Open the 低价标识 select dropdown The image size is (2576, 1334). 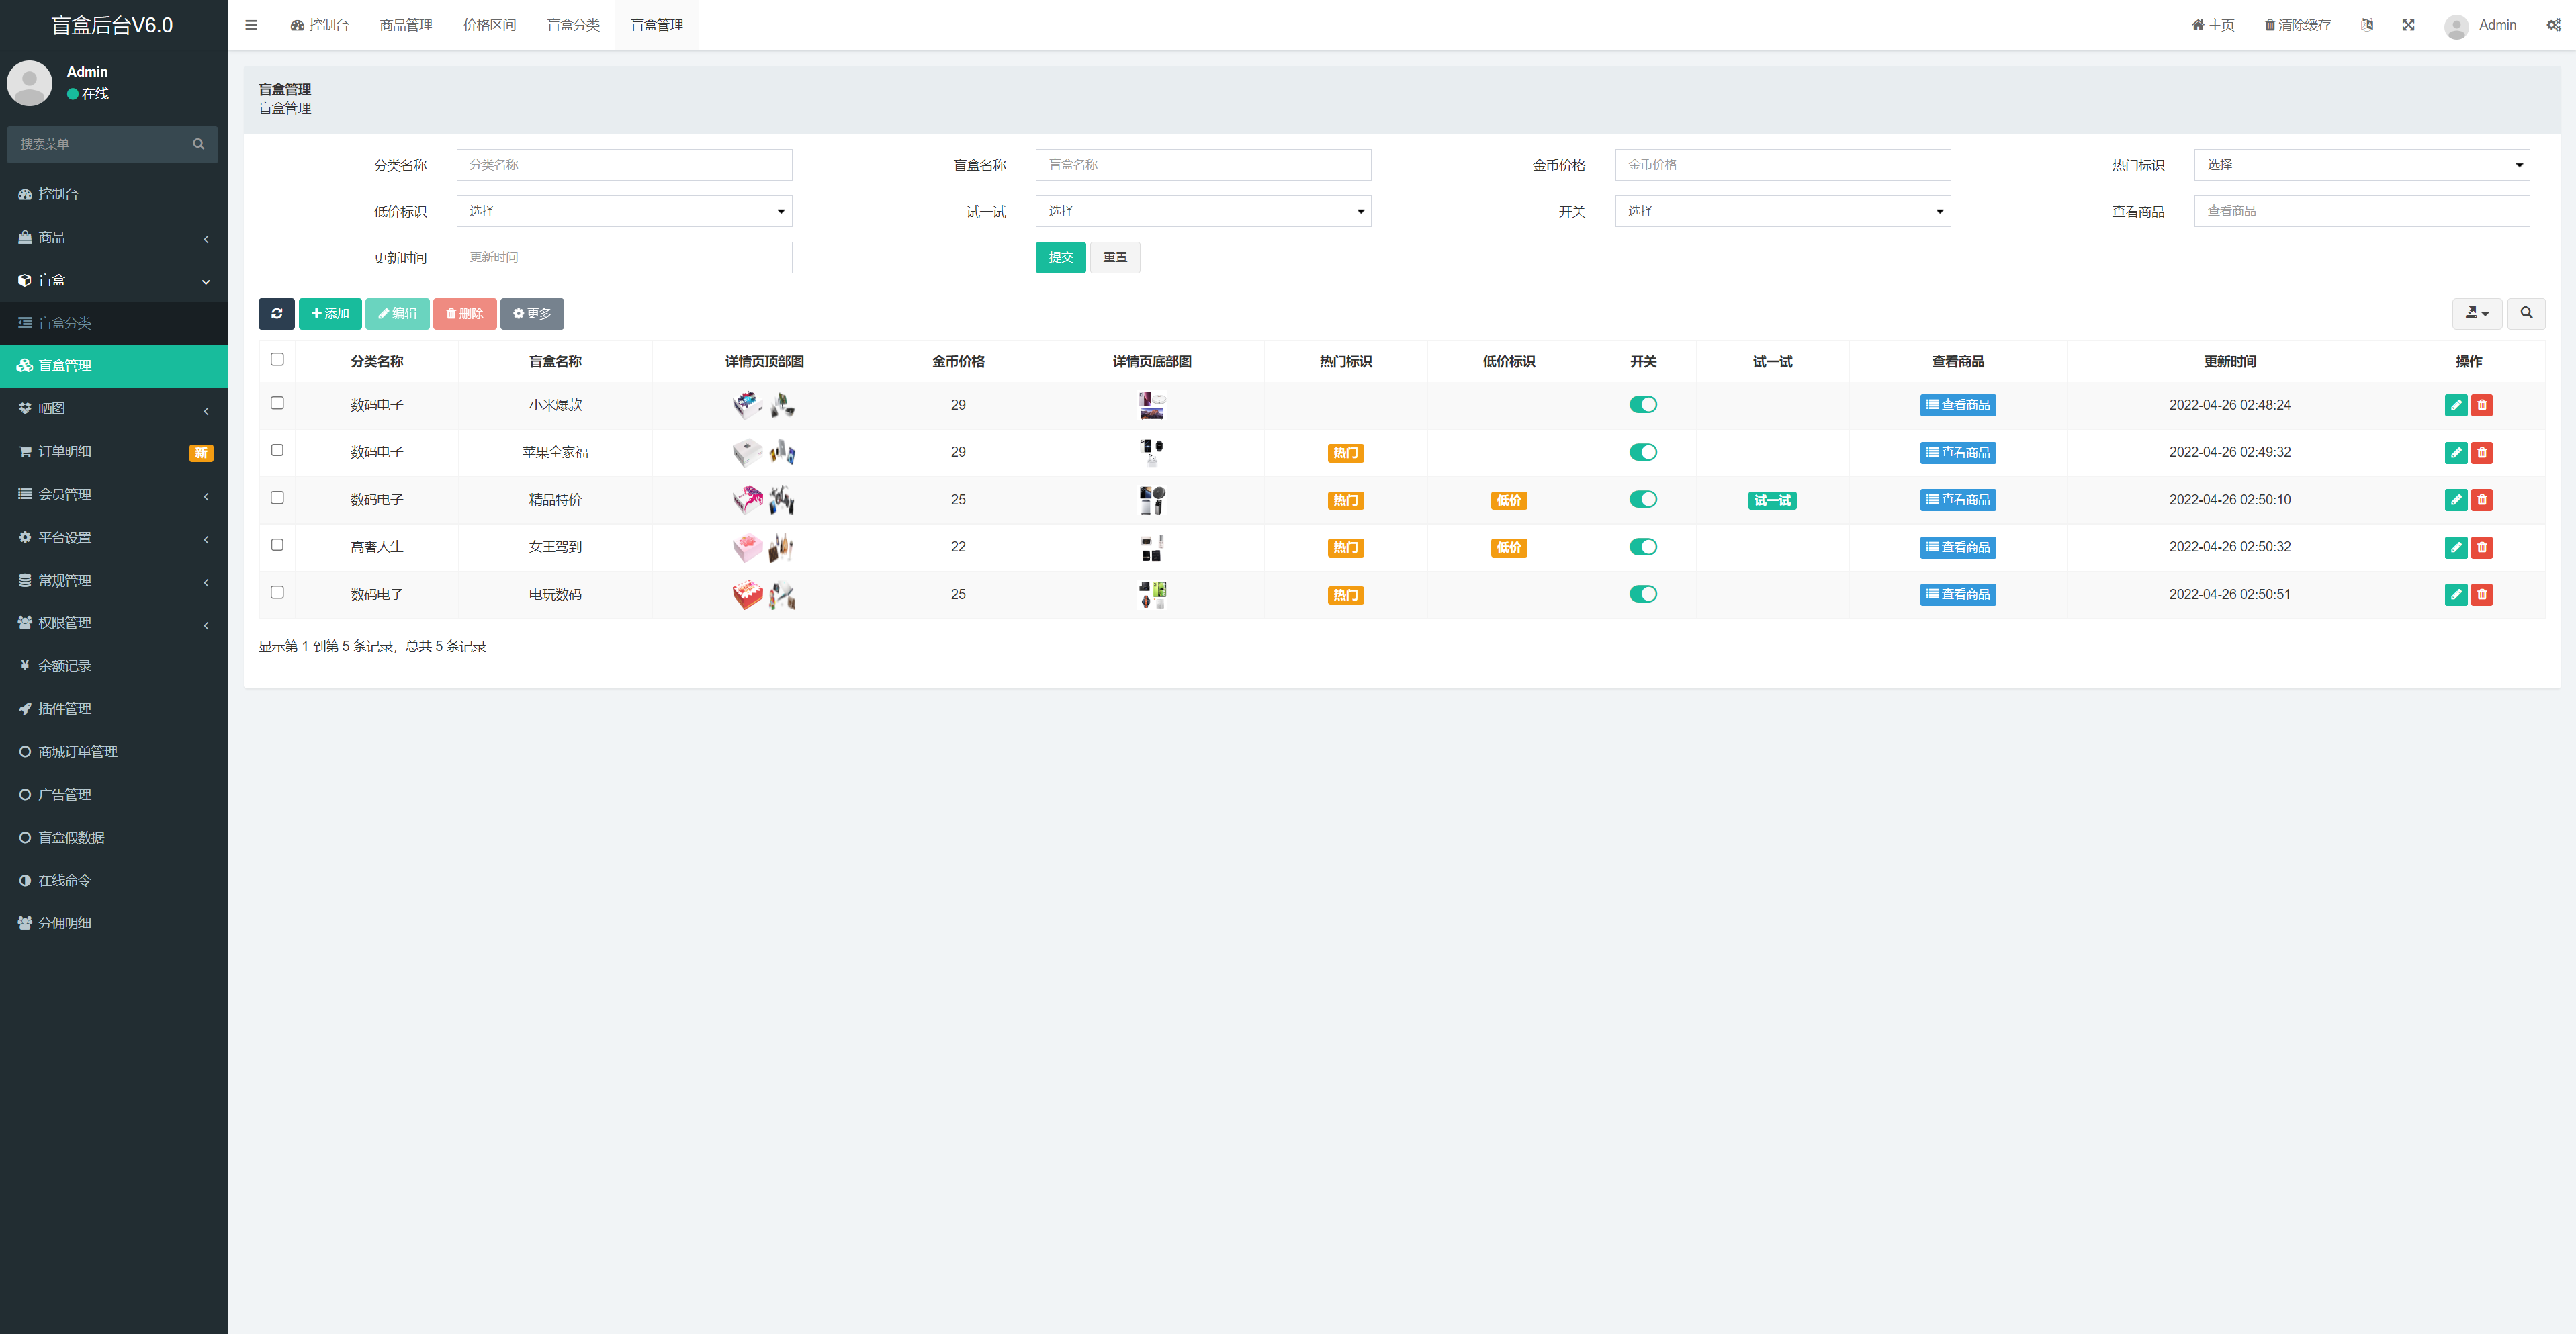[624, 211]
